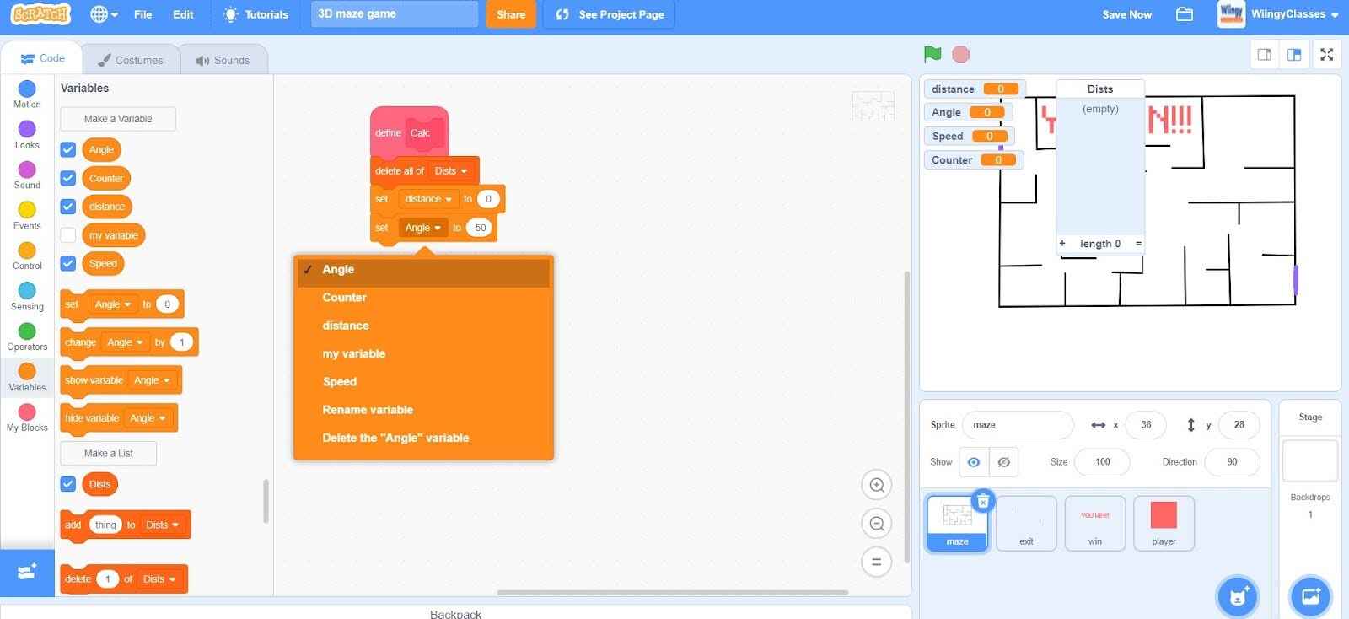1349x619 pixels.
Task: Open the choose a sprite button
Action: (1237, 597)
